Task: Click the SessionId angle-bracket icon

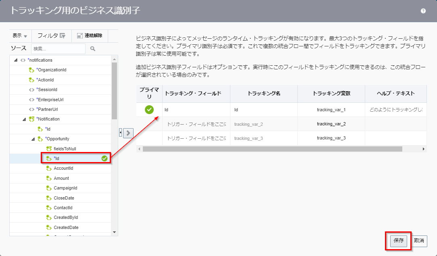Action: click(31, 89)
